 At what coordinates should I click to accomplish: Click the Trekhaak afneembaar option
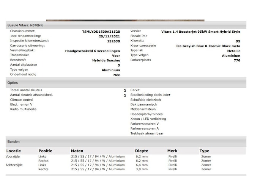(147, 133)
